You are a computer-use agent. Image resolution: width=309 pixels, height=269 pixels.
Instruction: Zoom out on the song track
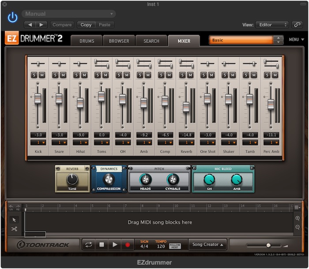pos(298,227)
